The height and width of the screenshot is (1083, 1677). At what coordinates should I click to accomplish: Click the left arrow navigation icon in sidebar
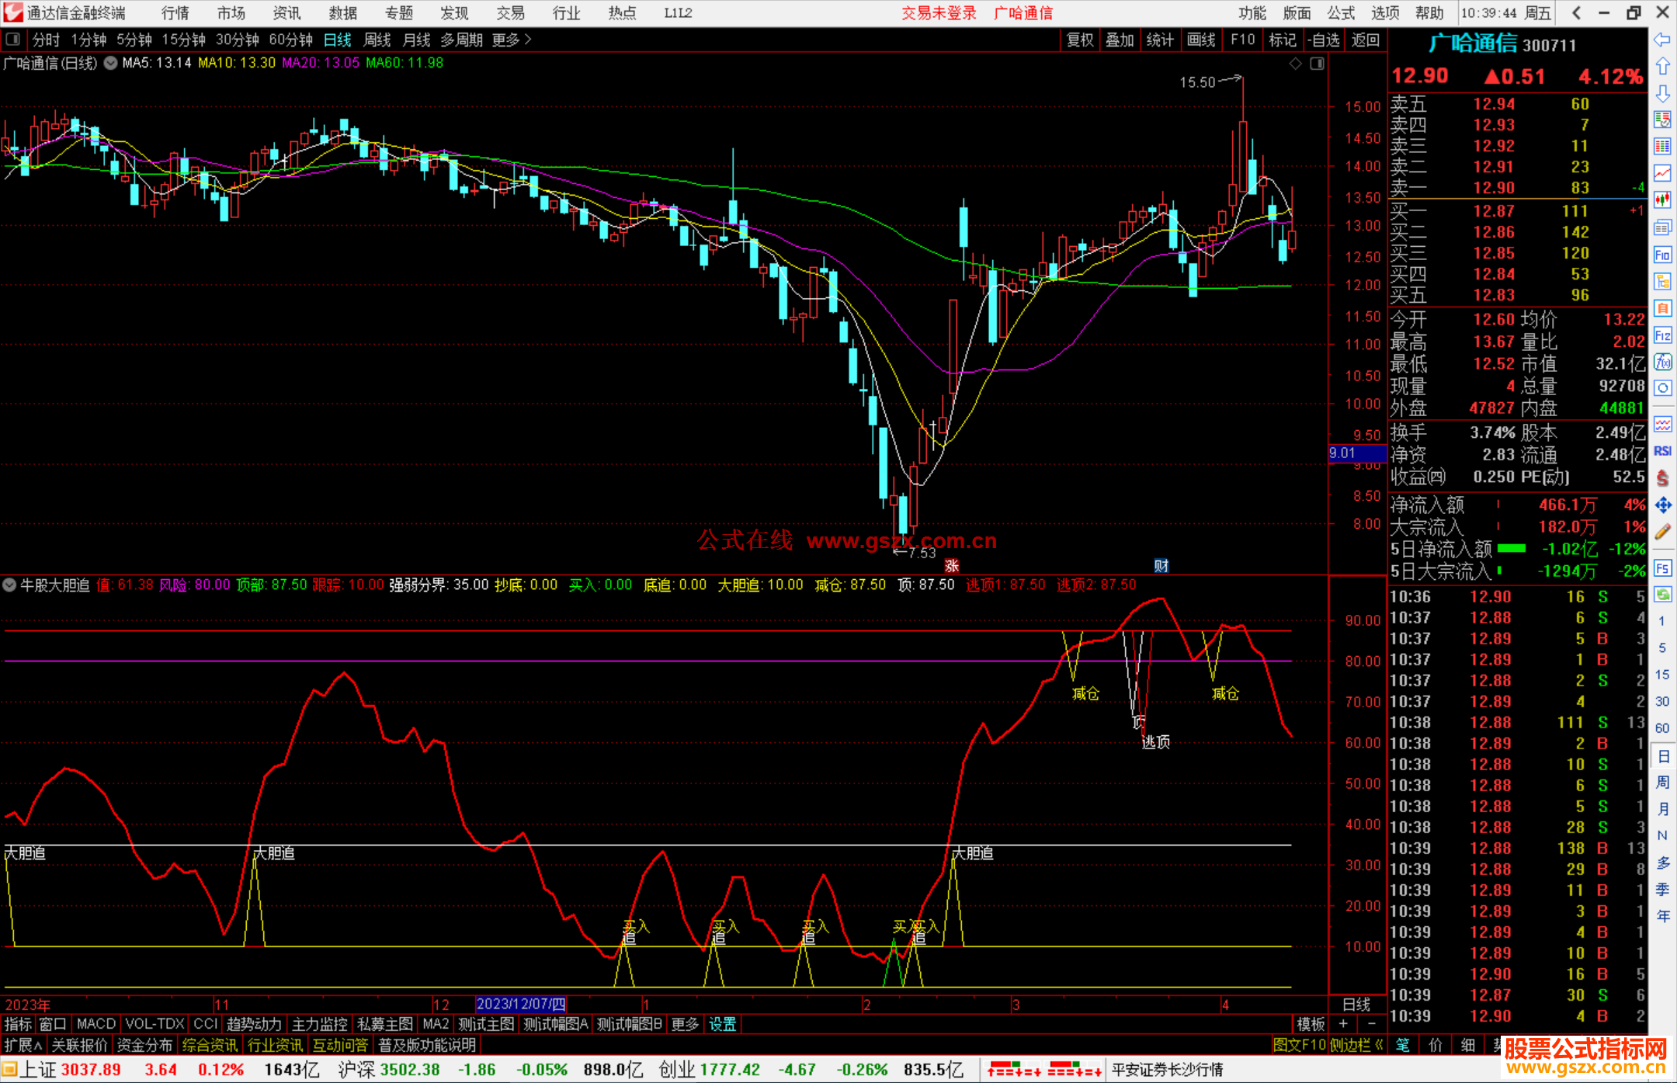1662,40
